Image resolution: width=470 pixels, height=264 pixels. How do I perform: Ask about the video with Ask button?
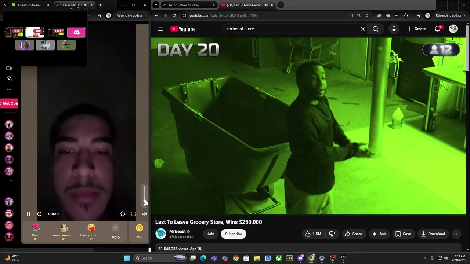pos(379,234)
